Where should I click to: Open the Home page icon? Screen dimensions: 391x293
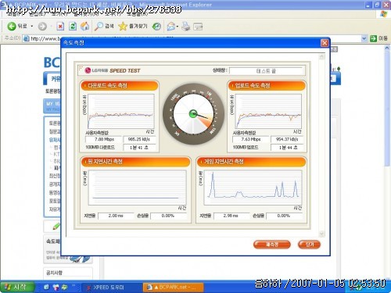point(84,26)
